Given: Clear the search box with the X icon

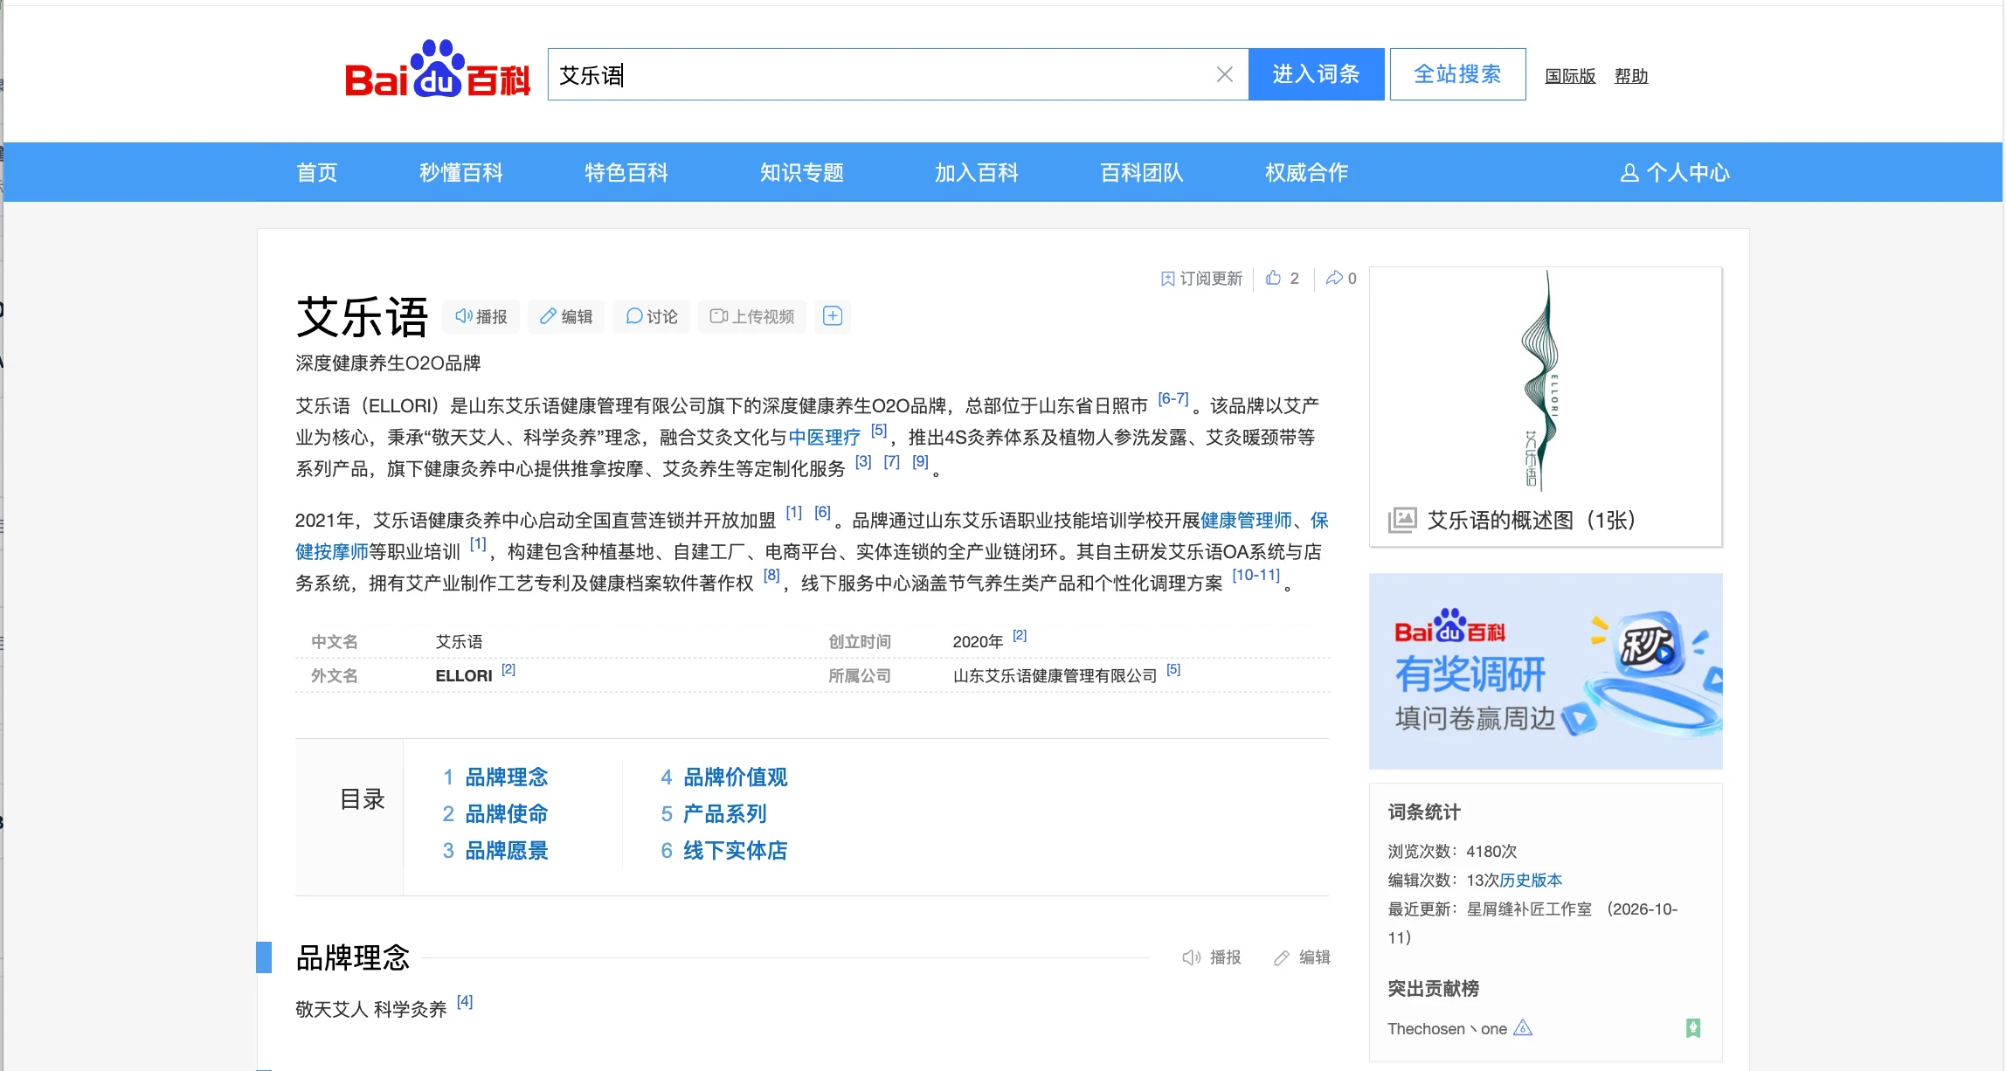Looking at the screenshot, I should pos(1225,75).
